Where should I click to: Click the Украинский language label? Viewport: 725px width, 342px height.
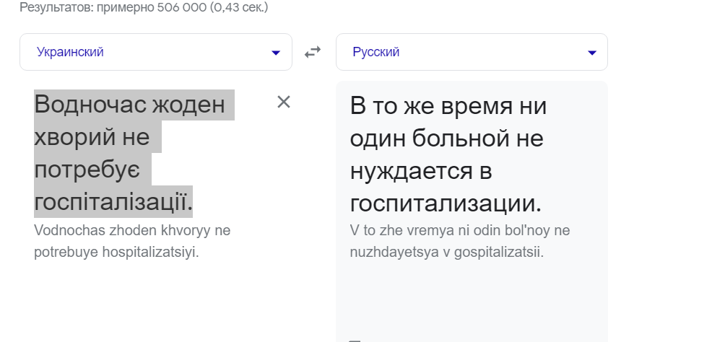click(x=70, y=52)
